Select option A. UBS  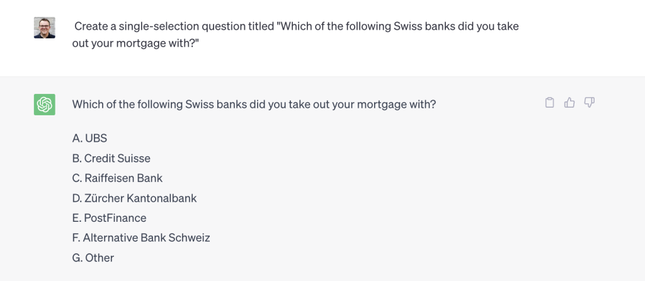(89, 138)
